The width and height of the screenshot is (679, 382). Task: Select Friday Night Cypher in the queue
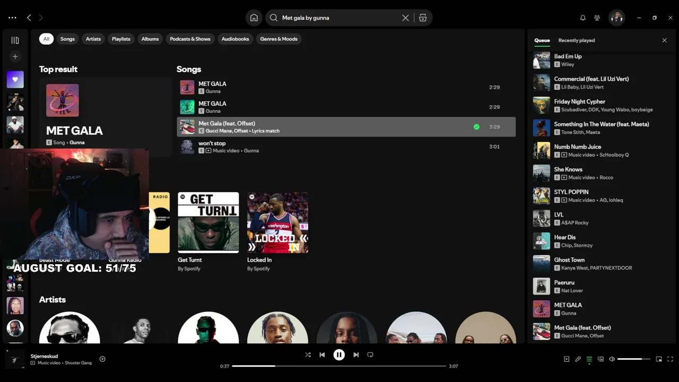click(600, 105)
